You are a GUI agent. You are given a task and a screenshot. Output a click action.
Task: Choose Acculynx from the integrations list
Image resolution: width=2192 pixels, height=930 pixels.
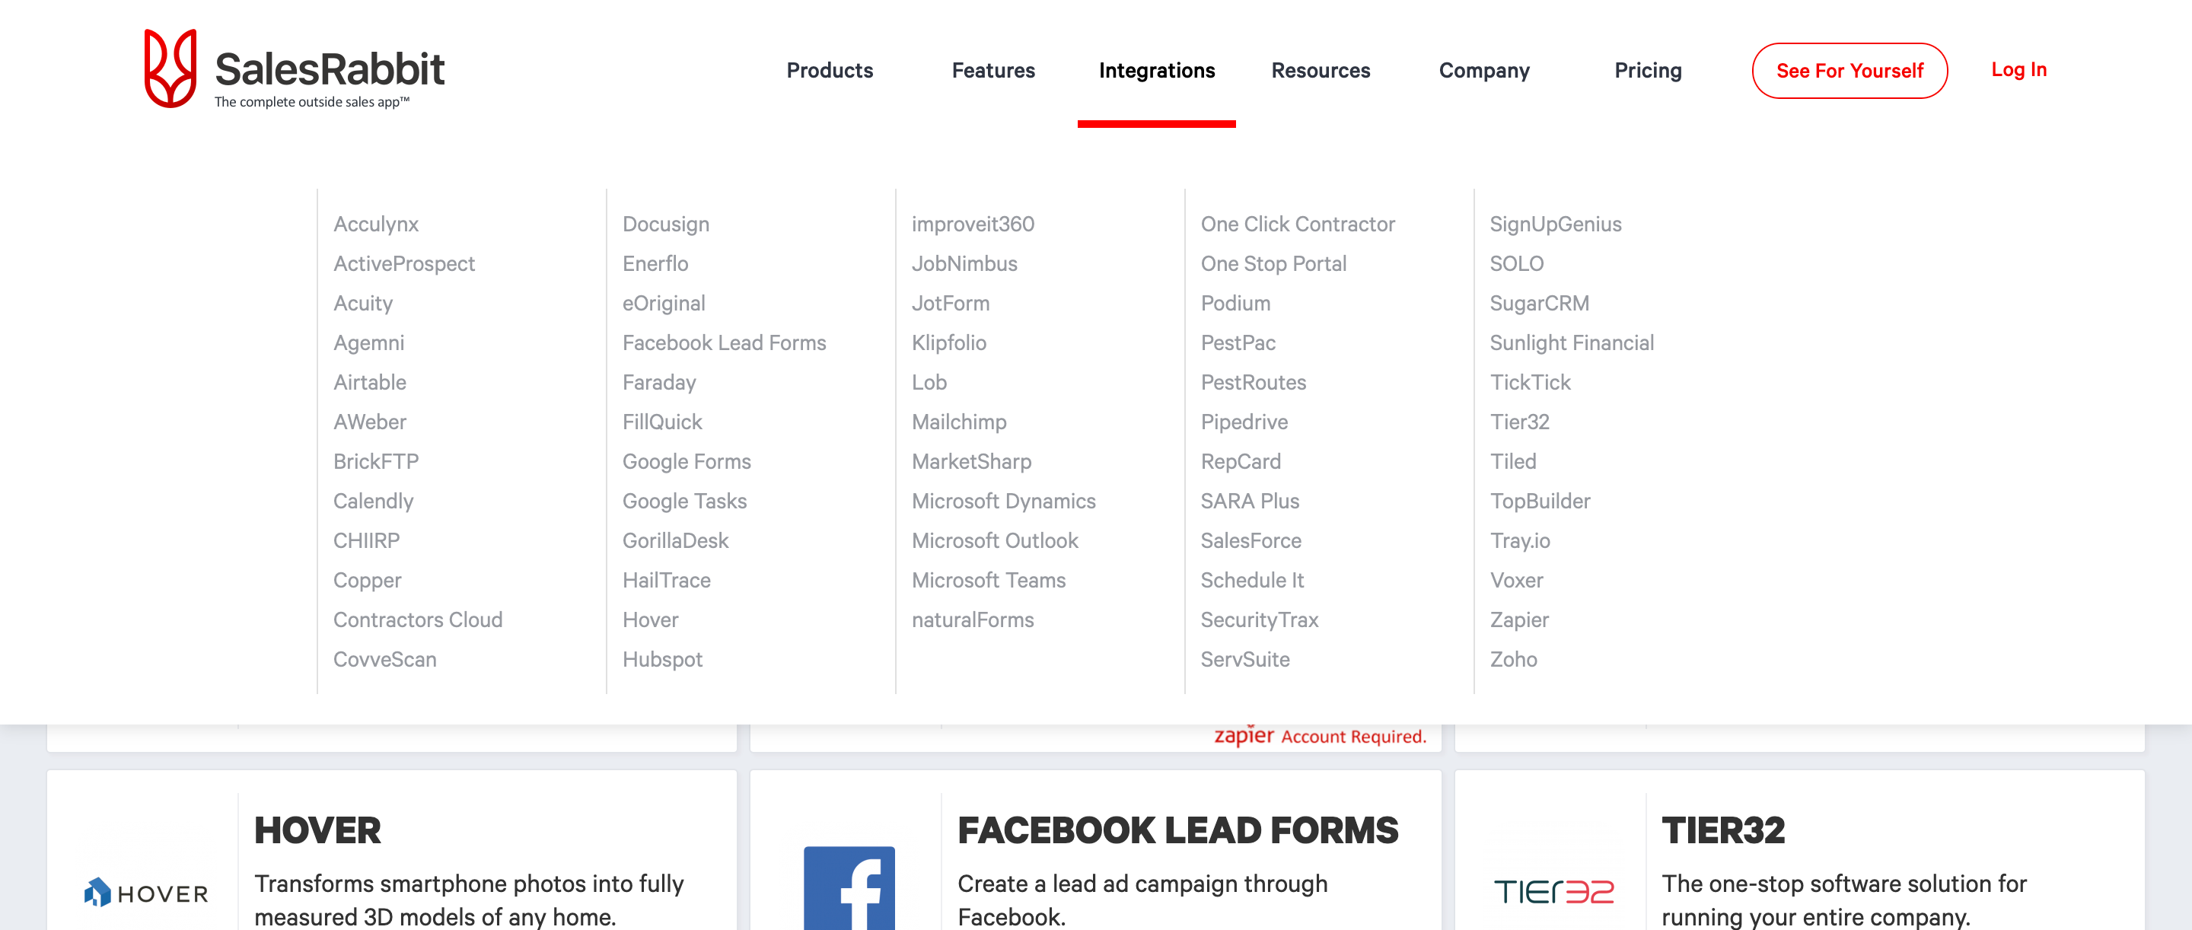point(376,224)
